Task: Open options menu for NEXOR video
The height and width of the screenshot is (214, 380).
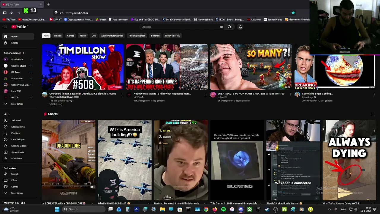Action: pos(206,94)
